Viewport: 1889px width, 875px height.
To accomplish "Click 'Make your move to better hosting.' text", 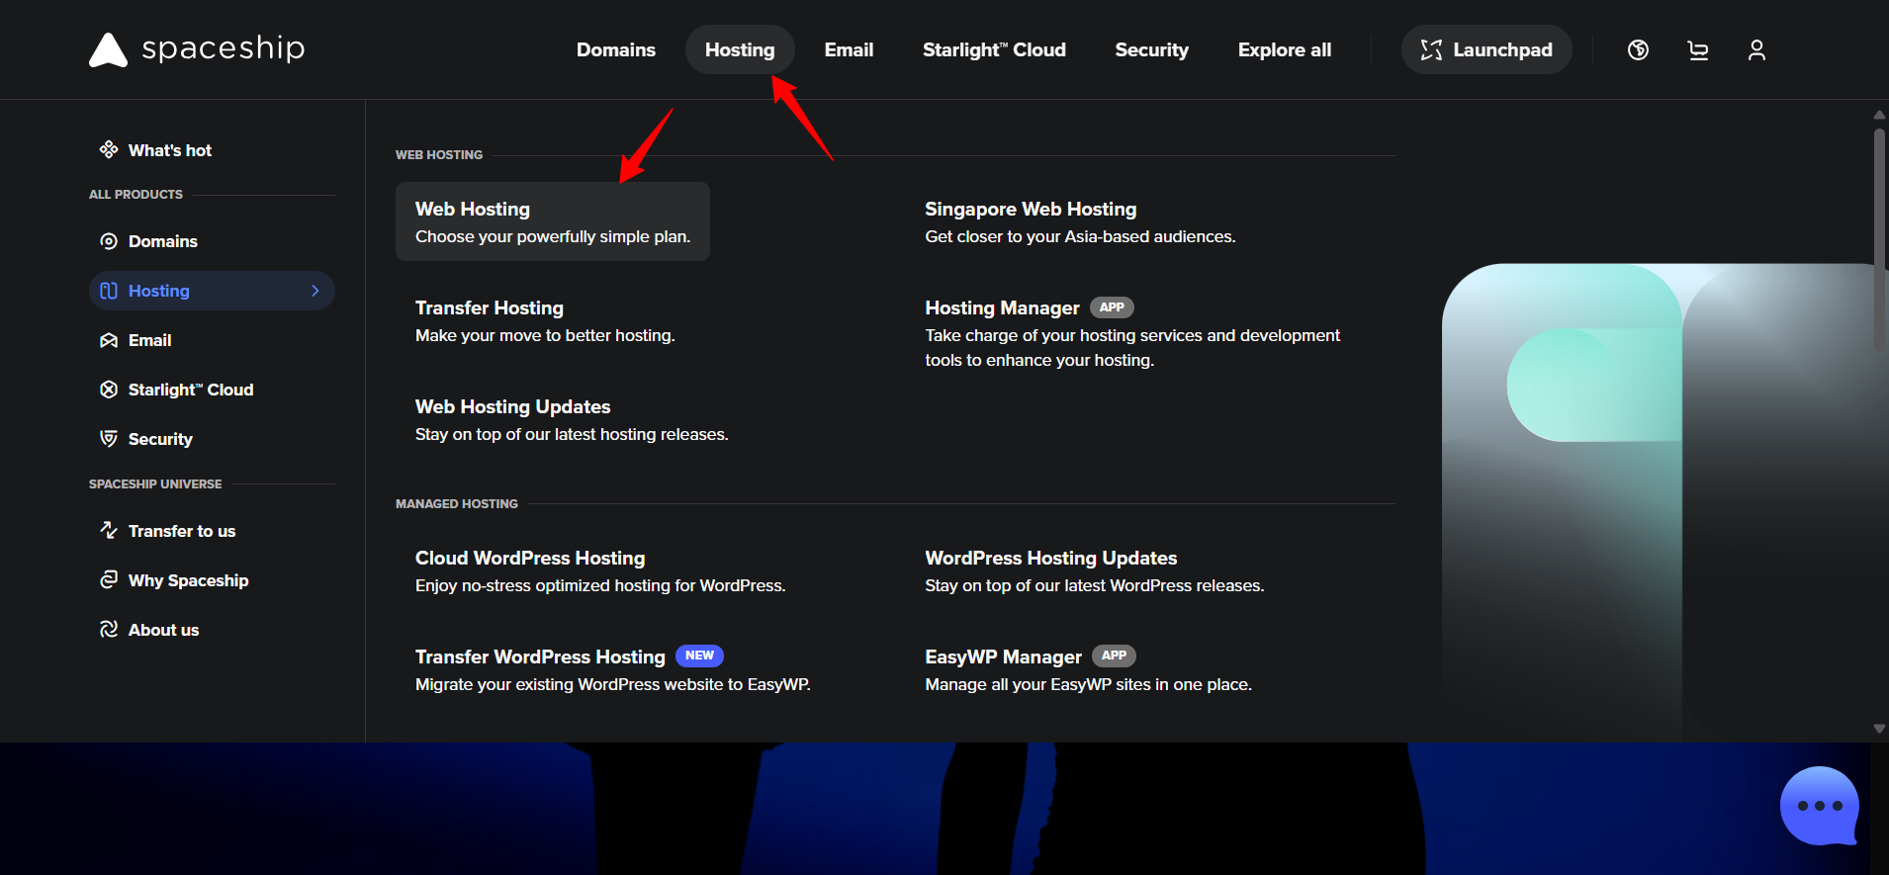I will coord(545,335).
